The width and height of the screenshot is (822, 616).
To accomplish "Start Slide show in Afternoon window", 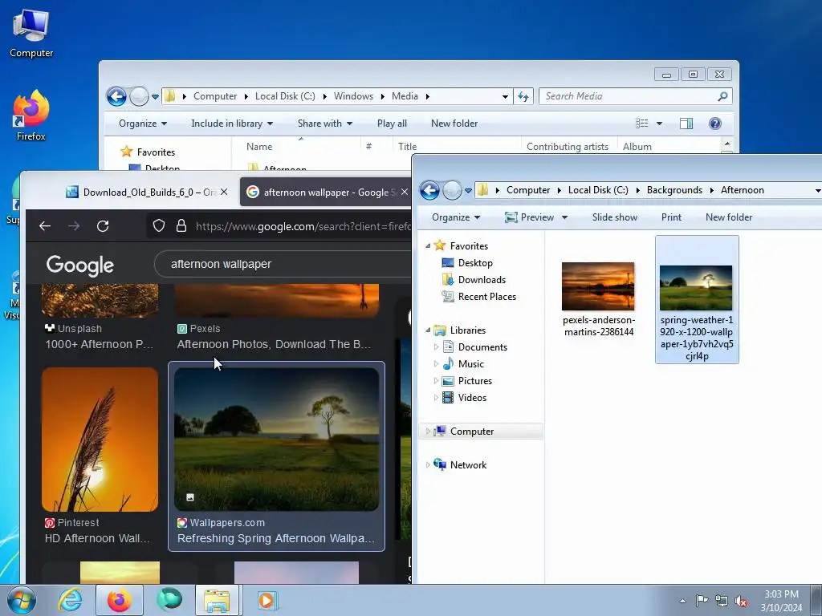I will pos(614,217).
